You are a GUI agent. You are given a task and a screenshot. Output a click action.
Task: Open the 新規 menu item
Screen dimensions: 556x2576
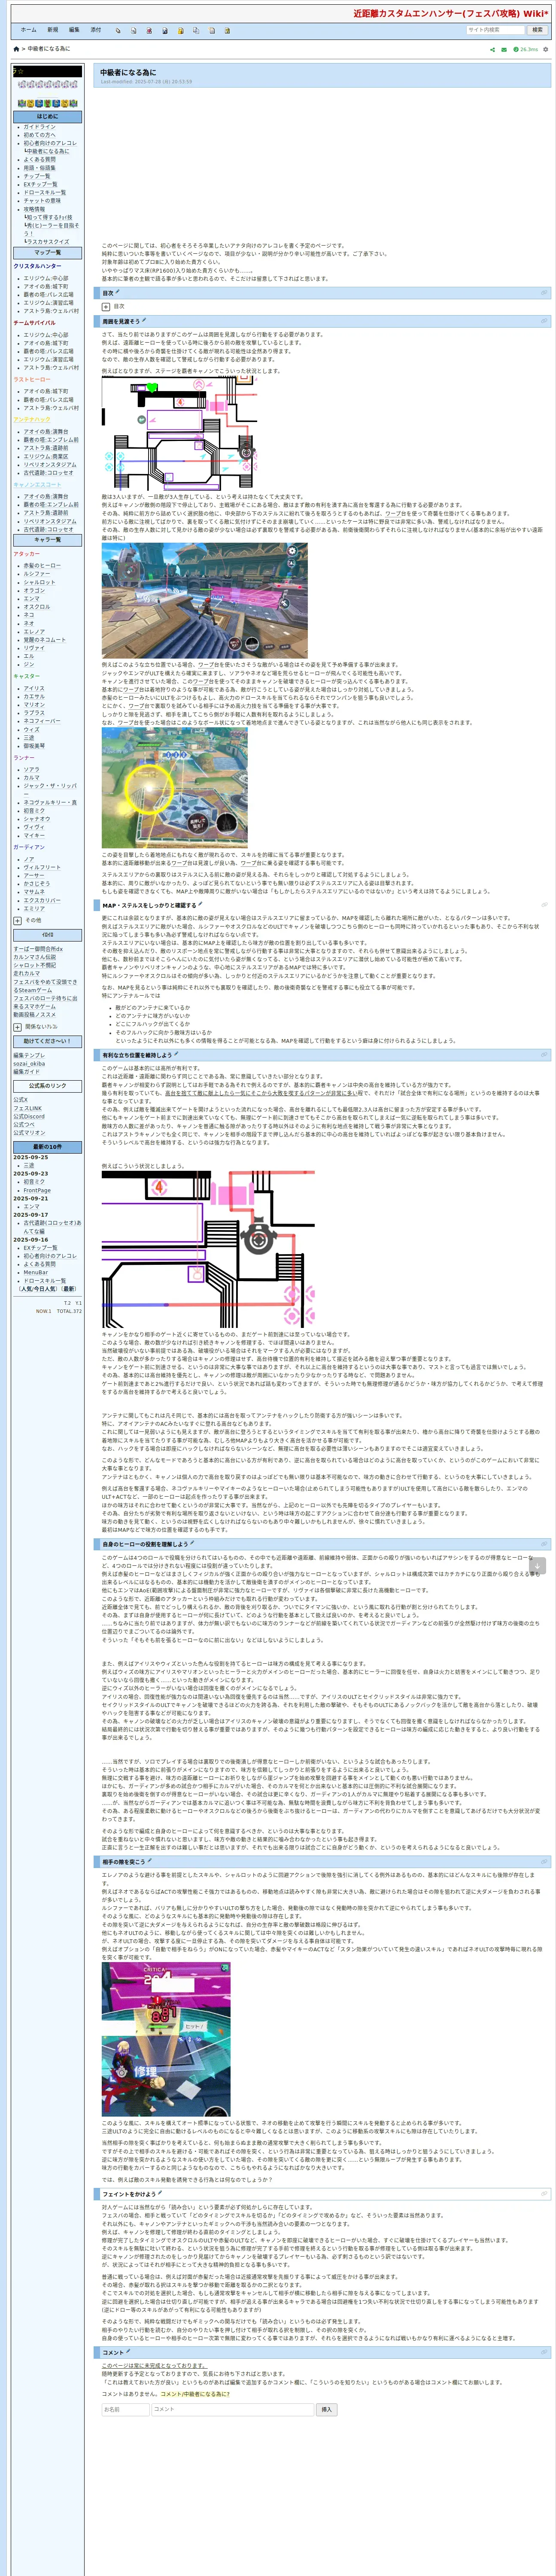[x=52, y=30]
